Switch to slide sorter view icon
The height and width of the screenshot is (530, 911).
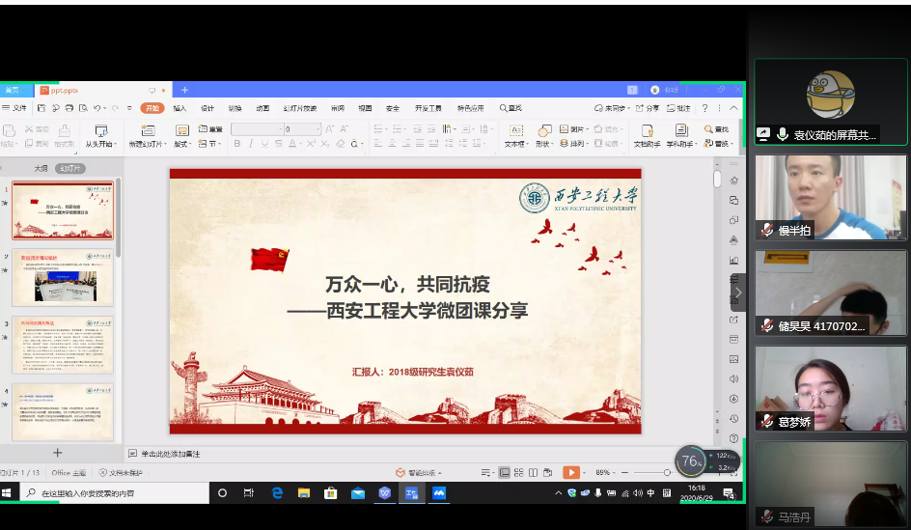point(519,472)
